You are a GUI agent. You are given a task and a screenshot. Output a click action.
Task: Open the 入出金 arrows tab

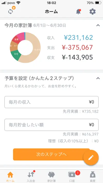click(x=31, y=177)
